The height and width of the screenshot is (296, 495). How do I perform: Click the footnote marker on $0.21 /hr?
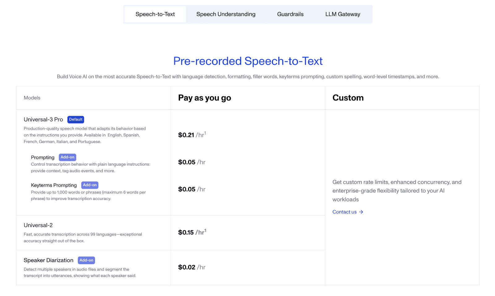pyautogui.click(x=205, y=133)
